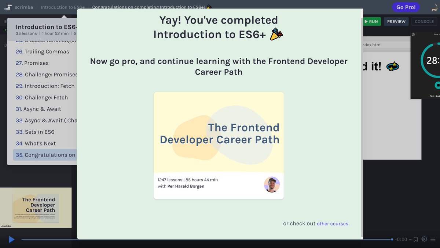Run the code with the RUN button
This screenshot has width=440, height=248.
pyautogui.click(x=371, y=21)
